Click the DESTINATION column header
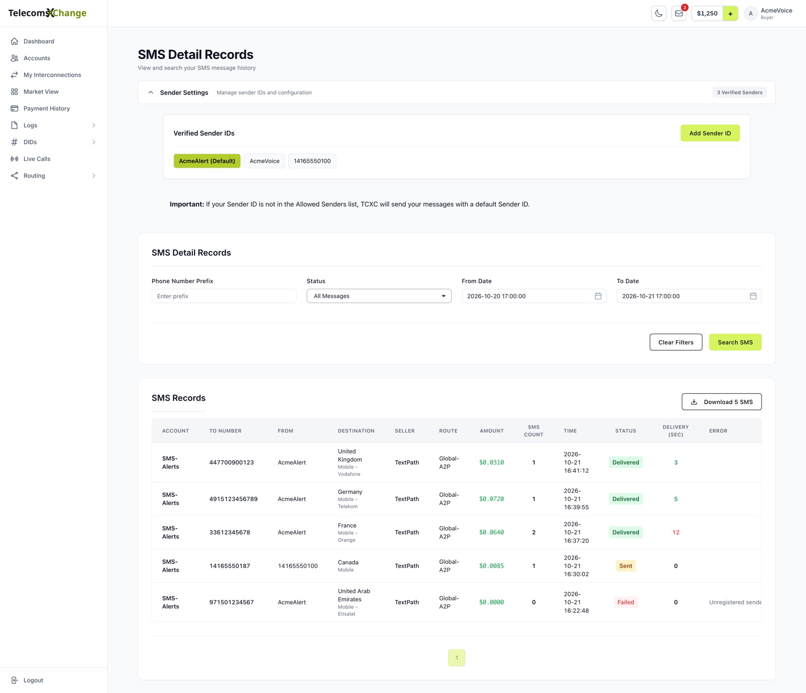This screenshot has width=806, height=693. click(356, 431)
